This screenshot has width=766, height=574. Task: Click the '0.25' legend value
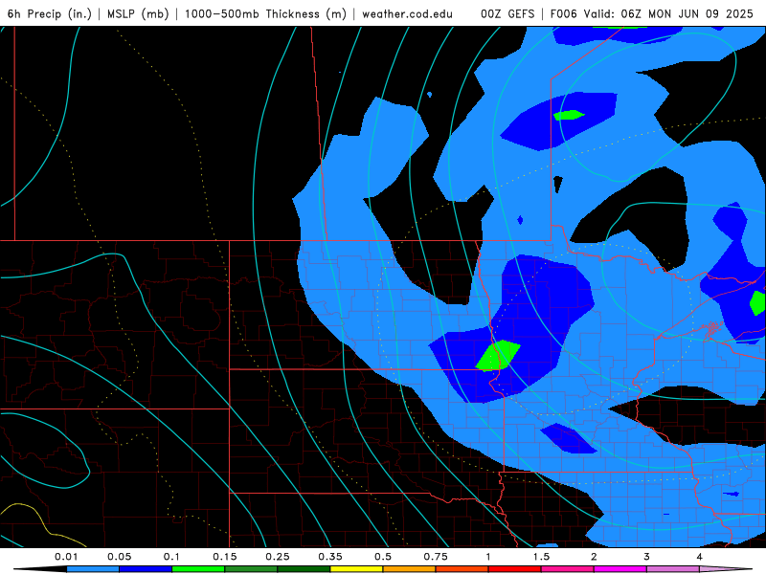(x=278, y=557)
